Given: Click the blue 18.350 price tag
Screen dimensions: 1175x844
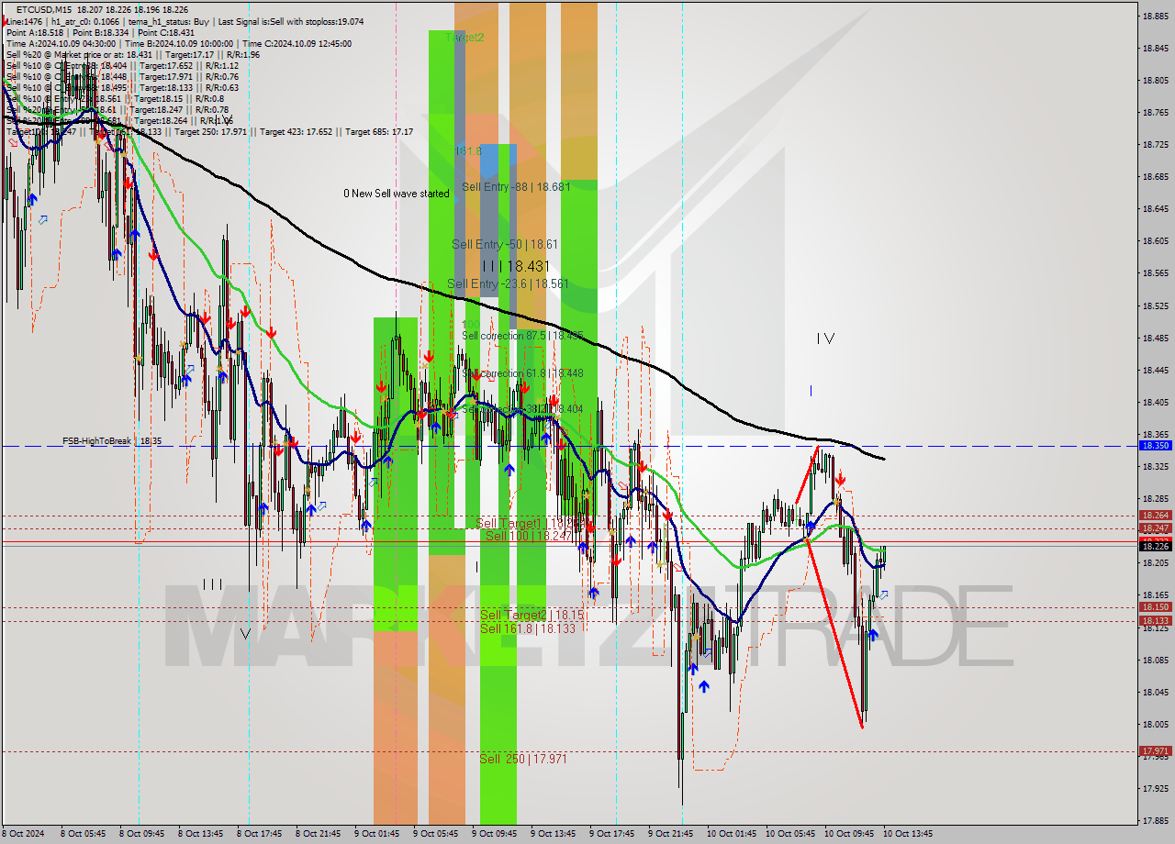Looking at the screenshot, I should (x=1155, y=445).
